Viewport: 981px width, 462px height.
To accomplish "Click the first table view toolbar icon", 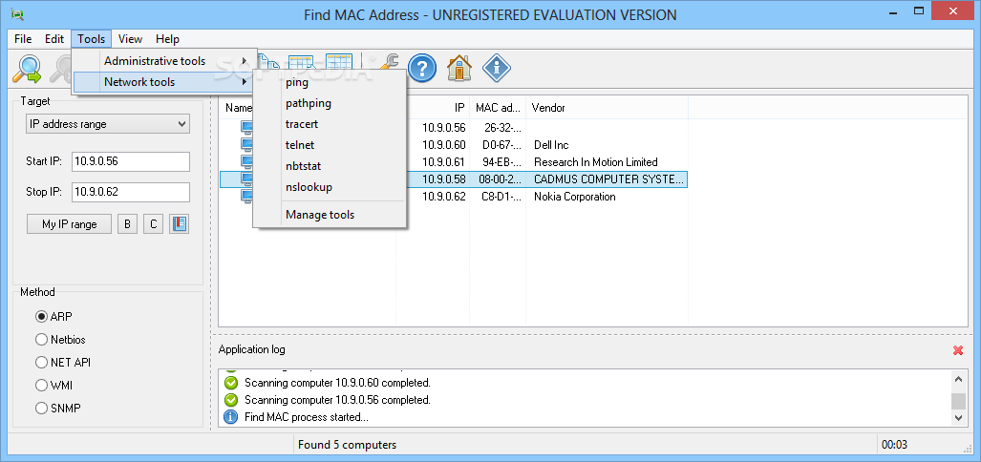I will pos(302,61).
